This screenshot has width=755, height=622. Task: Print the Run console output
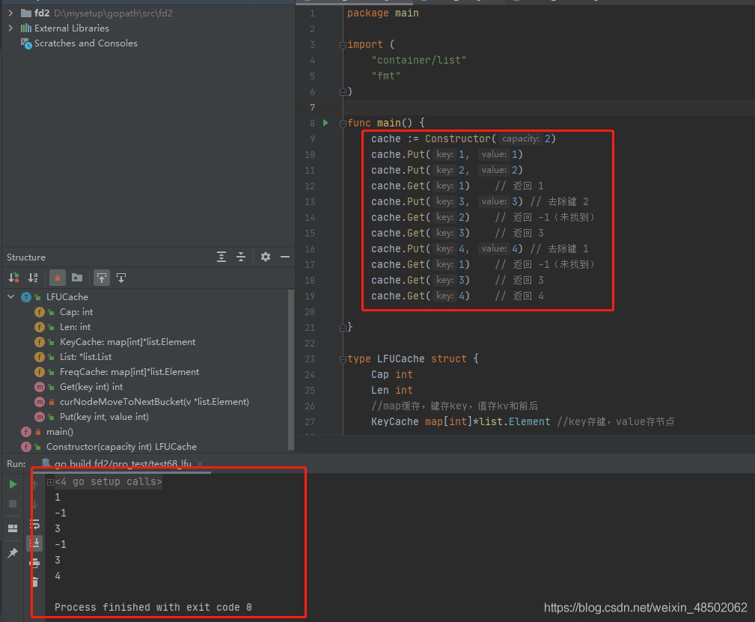(35, 563)
